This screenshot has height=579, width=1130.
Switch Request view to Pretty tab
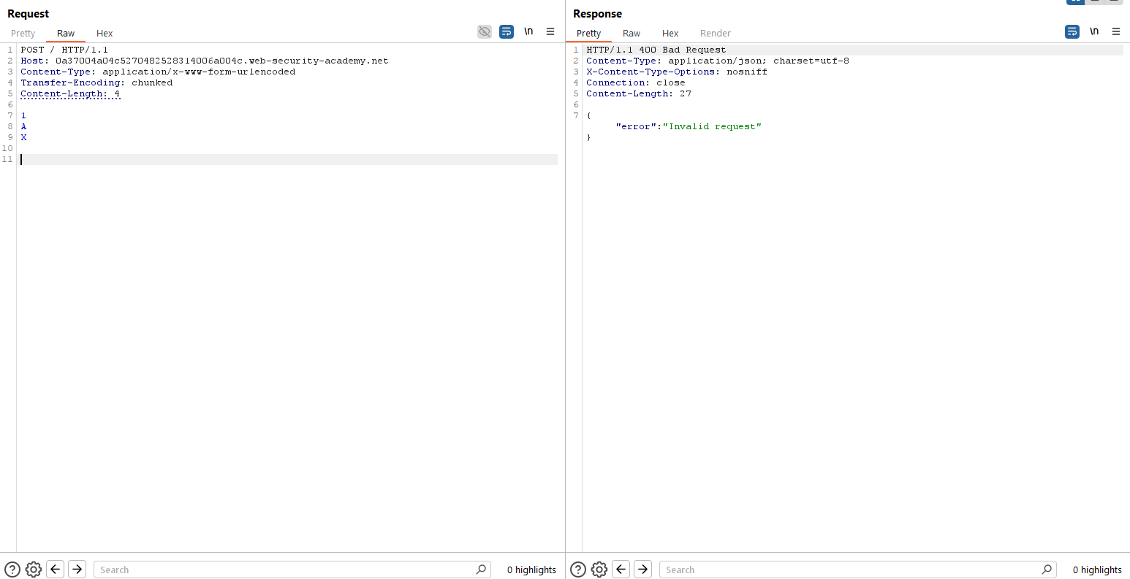pos(23,34)
